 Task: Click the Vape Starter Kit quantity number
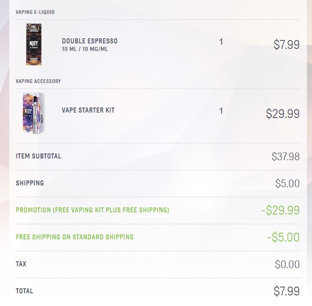(221, 111)
